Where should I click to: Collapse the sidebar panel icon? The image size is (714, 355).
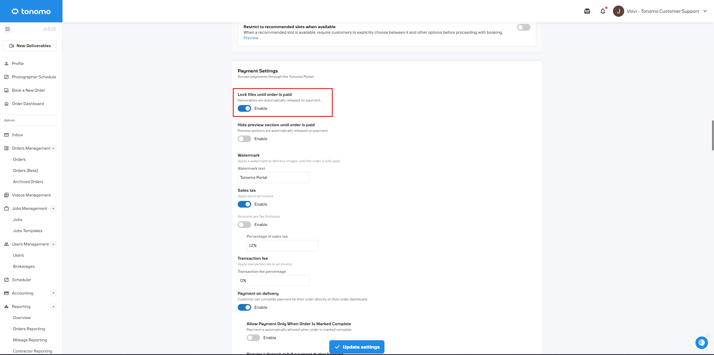8,29
